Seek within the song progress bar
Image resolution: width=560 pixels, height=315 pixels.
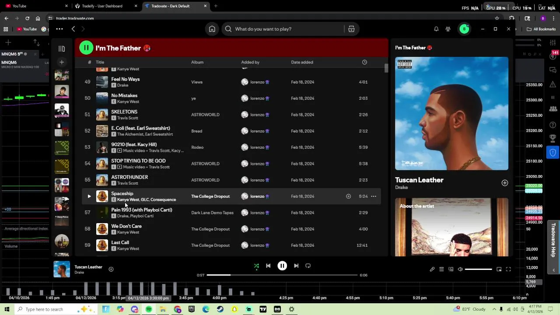282,275
